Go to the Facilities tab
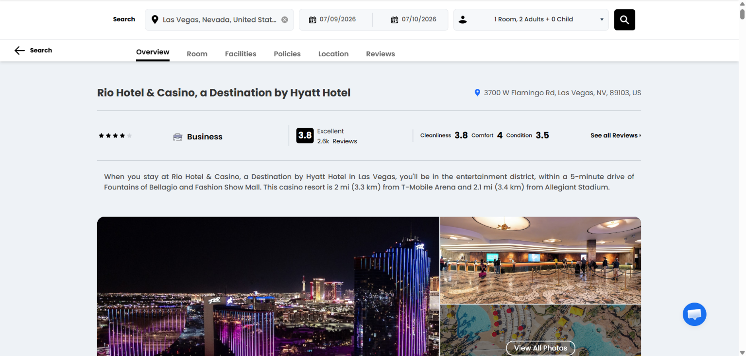This screenshot has width=746, height=356. (241, 54)
